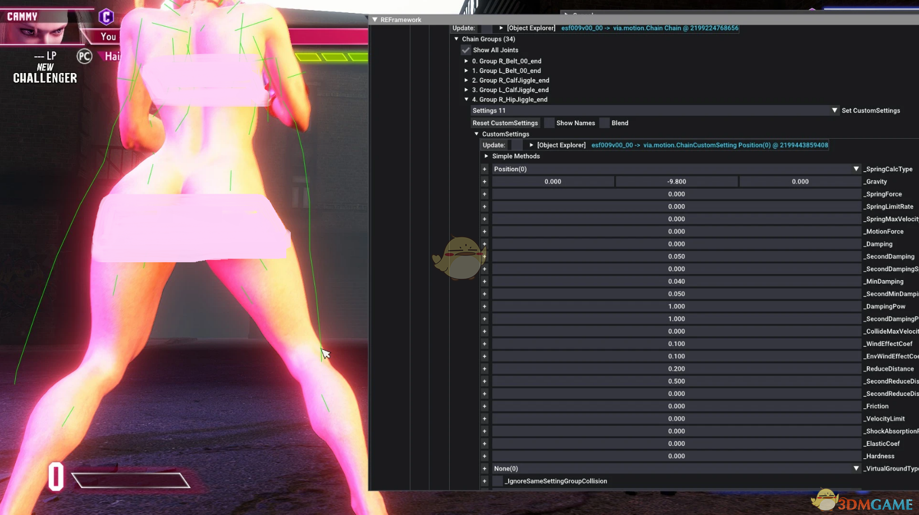Image resolution: width=919 pixels, height=515 pixels.
Task: Toggle the Blend checkbox
Action: (605, 123)
